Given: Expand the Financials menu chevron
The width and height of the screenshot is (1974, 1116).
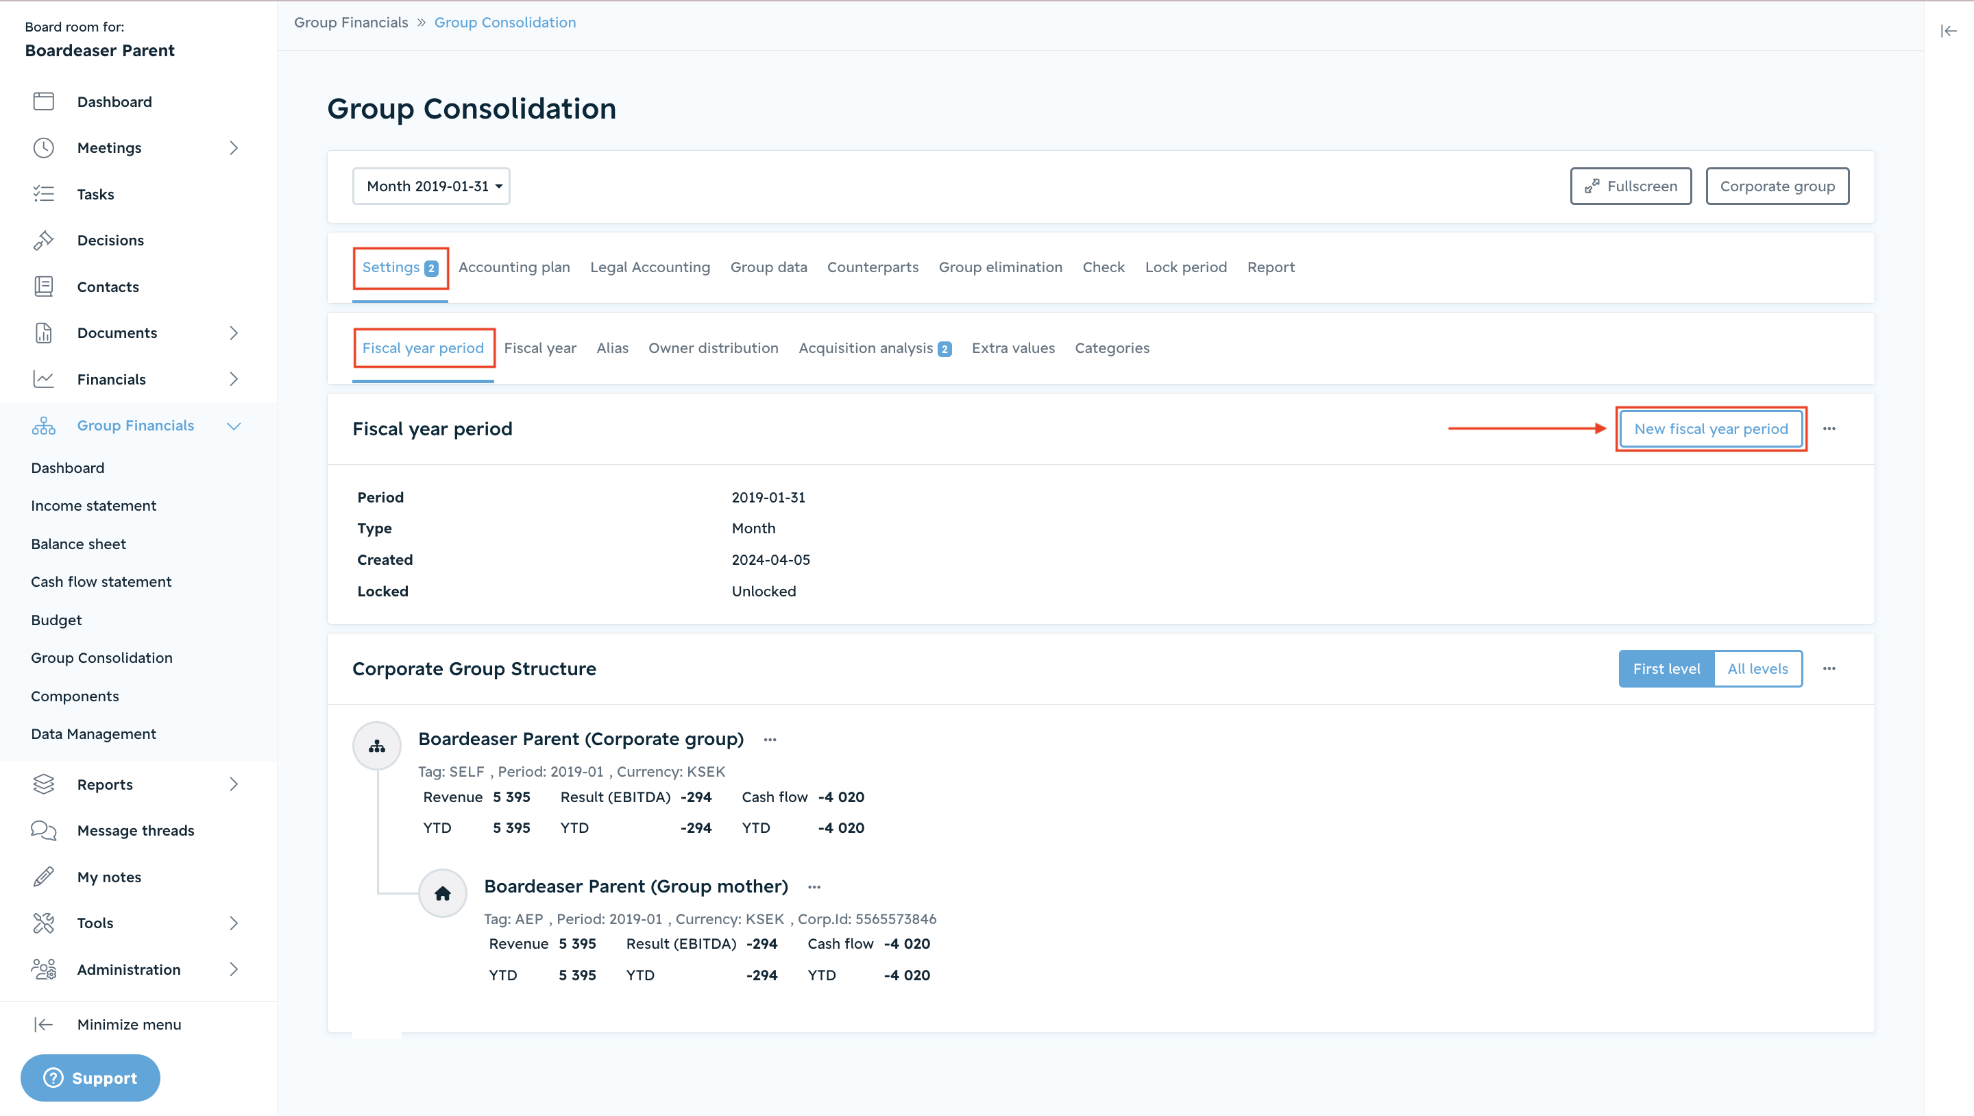Looking at the screenshot, I should pyautogui.click(x=234, y=379).
